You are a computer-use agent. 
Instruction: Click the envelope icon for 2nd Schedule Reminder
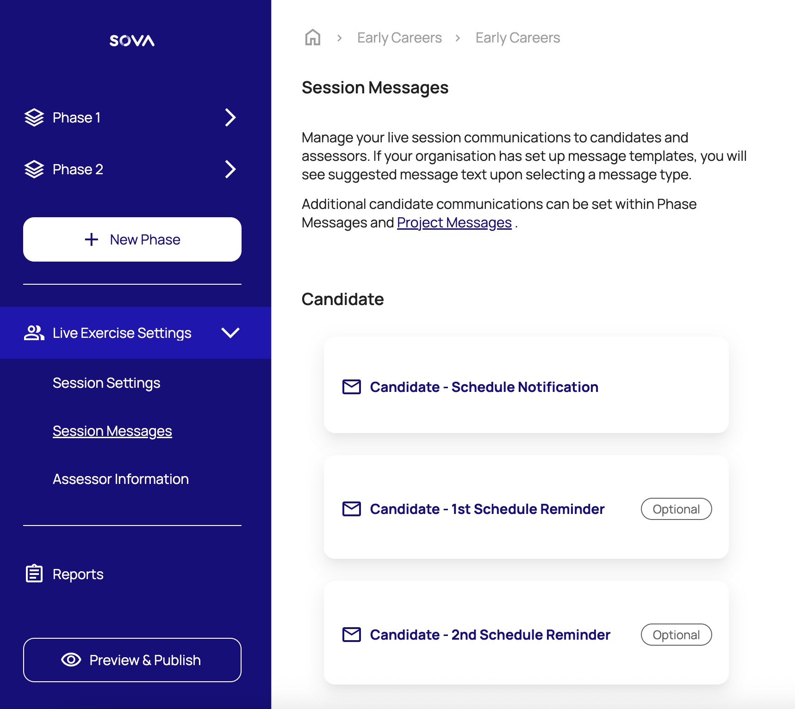coord(352,635)
